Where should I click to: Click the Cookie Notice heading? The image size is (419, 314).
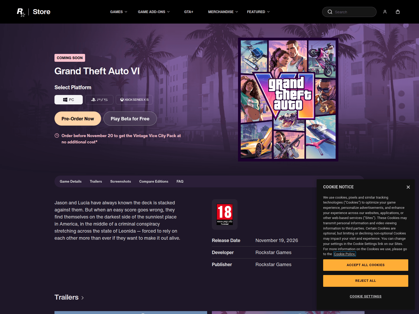pyautogui.click(x=338, y=187)
